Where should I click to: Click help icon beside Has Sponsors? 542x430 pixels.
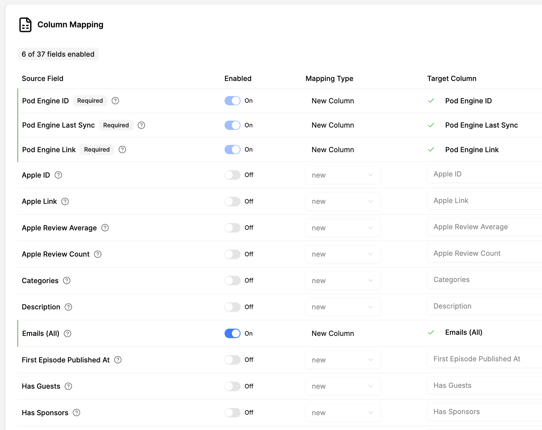[x=76, y=413]
